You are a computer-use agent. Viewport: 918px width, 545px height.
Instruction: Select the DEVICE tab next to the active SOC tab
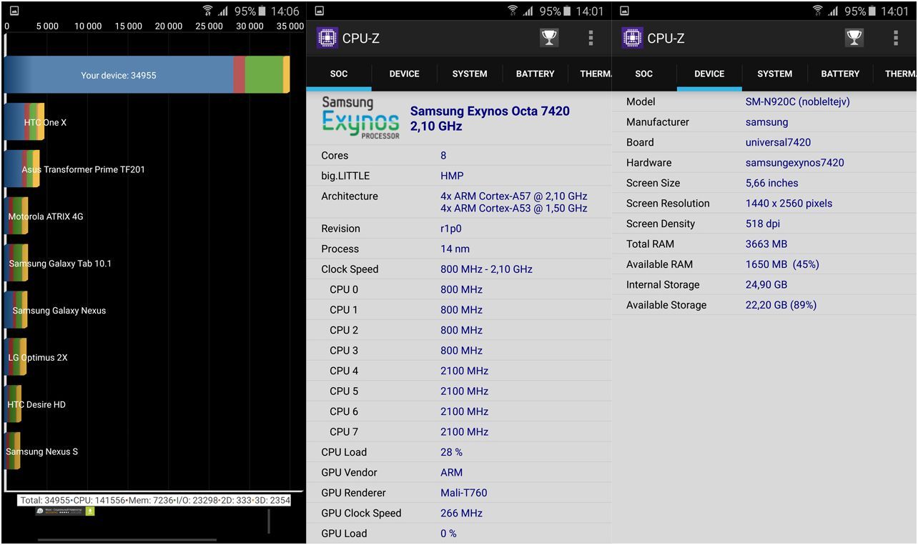404,74
